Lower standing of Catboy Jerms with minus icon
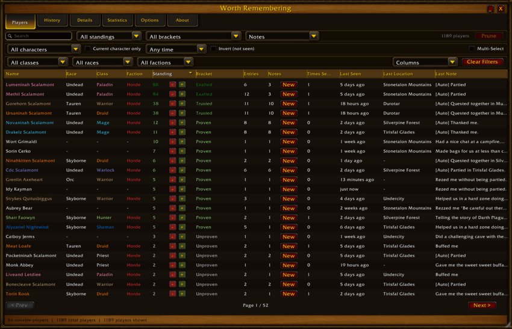Image resolution: width=512 pixels, height=329 pixels. pos(173,236)
